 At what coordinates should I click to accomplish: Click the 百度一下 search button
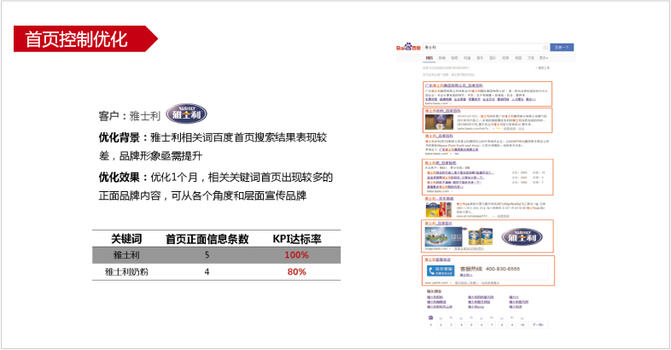coord(563,47)
